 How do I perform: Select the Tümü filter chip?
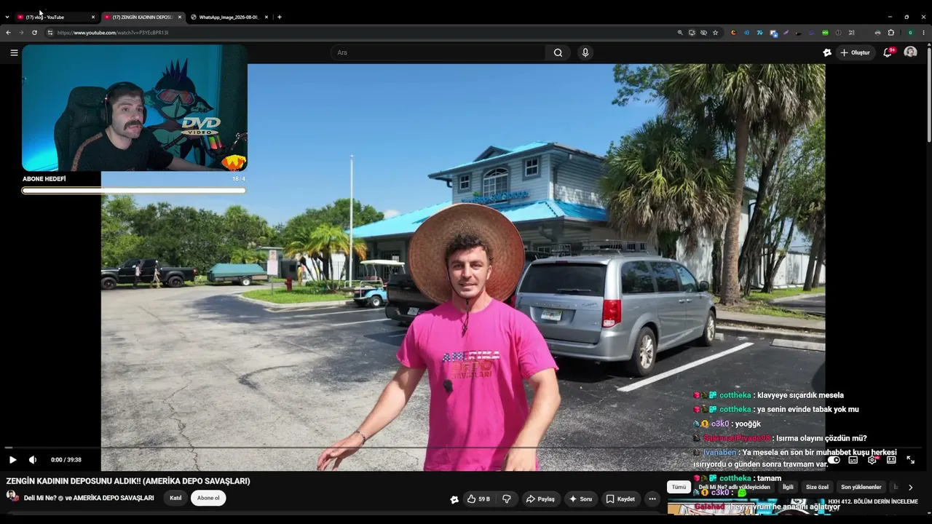tap(679, 487)
